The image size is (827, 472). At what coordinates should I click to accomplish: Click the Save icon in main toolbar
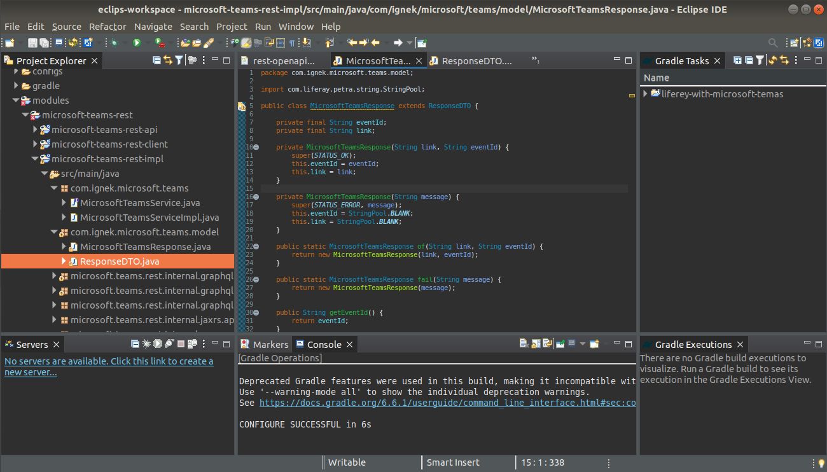pyautogui.click(x=32, y=43)
